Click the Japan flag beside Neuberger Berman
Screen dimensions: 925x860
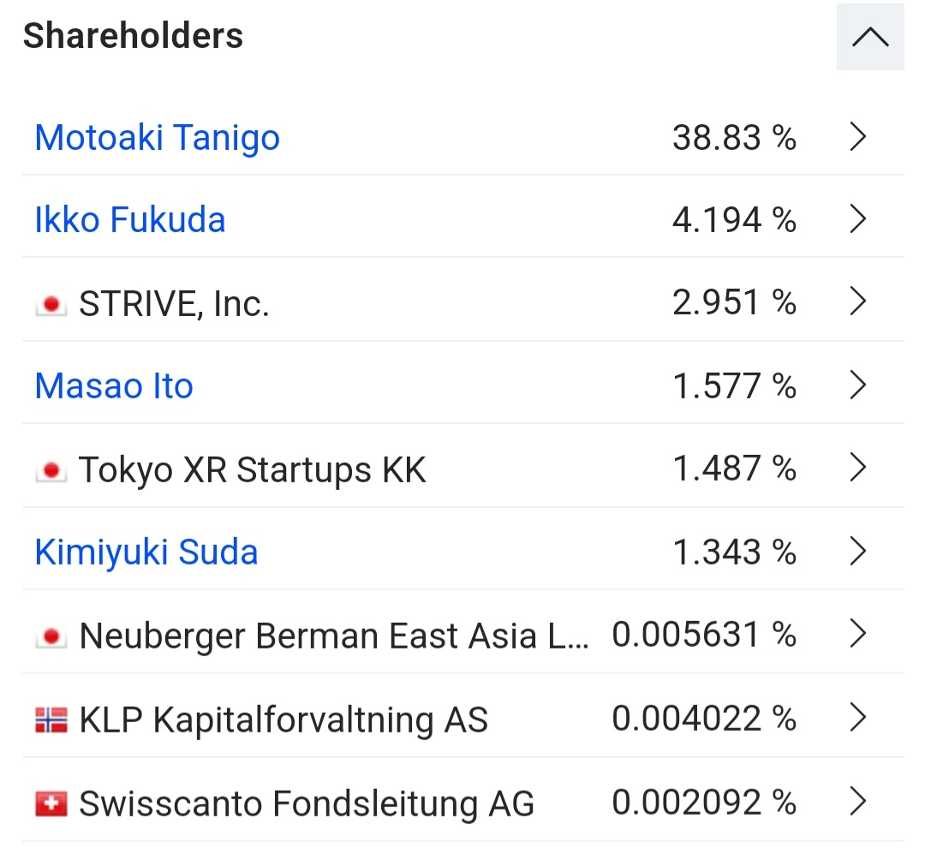[x=51, y=636]
